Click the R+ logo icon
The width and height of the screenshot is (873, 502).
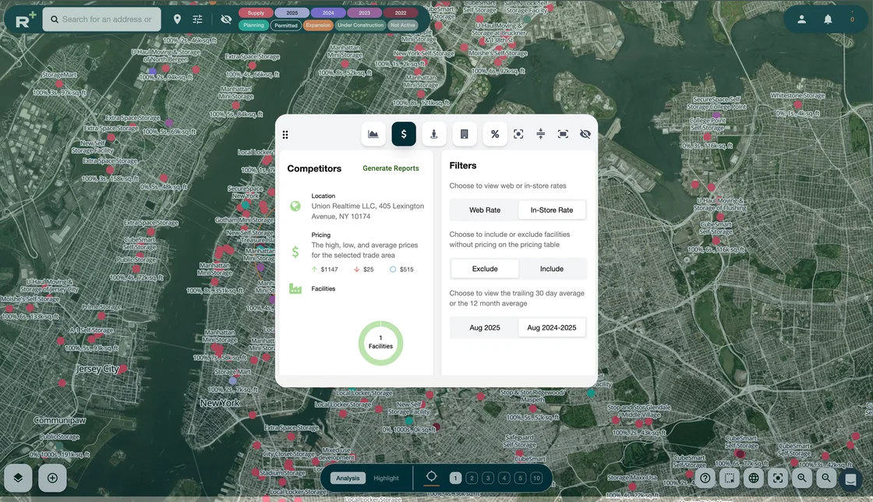click(25, 20)
